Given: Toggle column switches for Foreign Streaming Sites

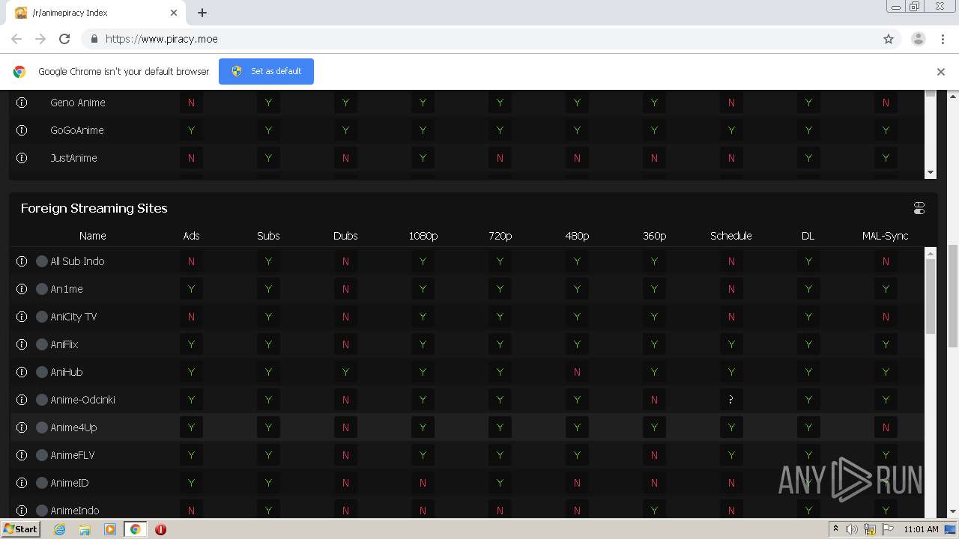Looking at the screenshot, I should 919,208.
